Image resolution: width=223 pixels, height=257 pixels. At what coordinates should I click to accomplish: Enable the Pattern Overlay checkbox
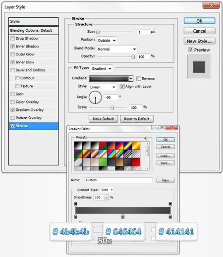(12, 118)
